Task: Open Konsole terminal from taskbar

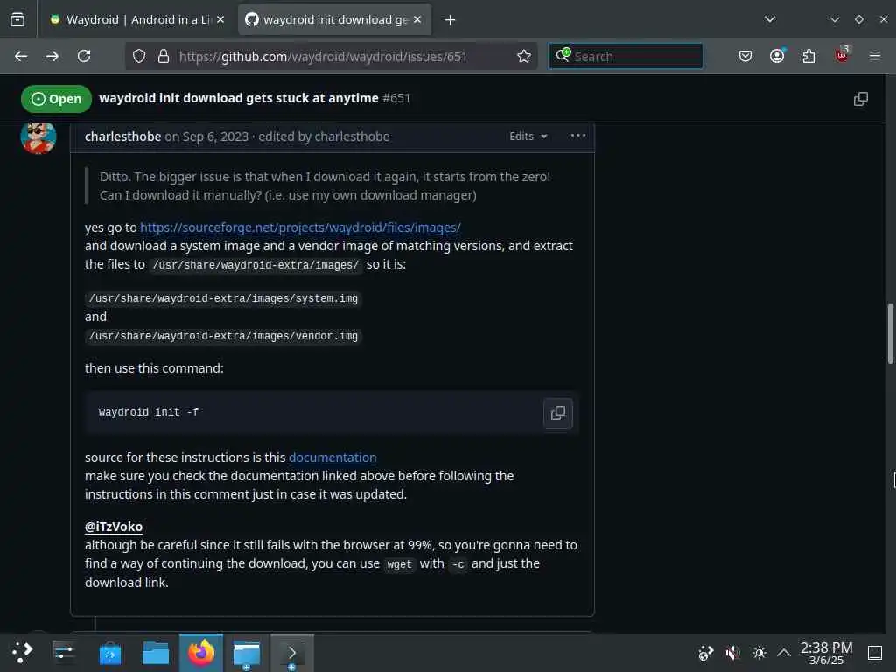Action: point(292,653)
